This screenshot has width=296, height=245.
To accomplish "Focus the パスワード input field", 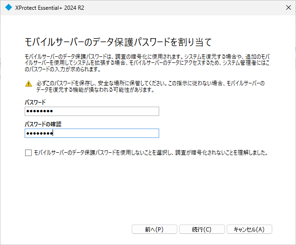I will pos(92,111).
